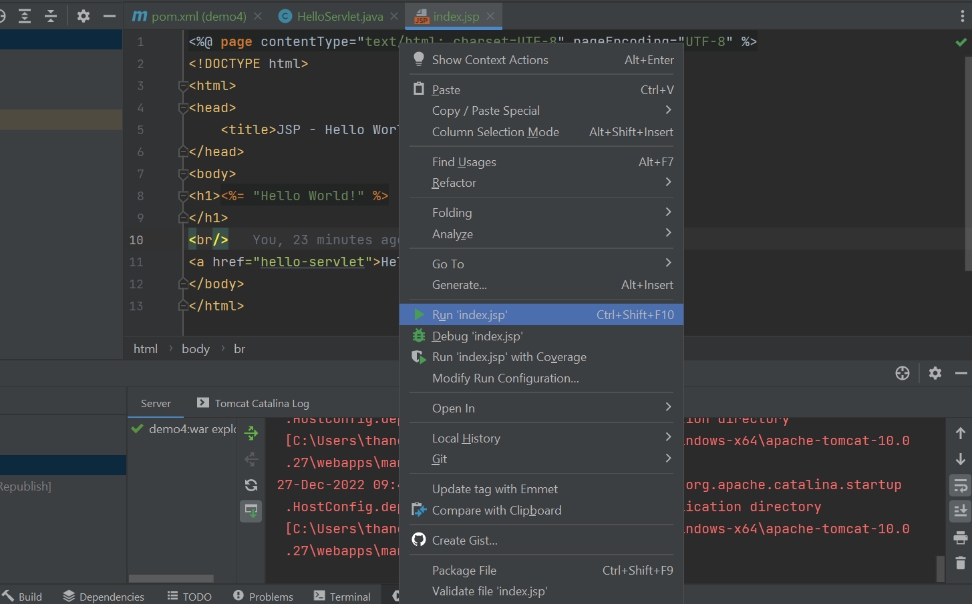Open Modify Run Configuration
972x604 pixels.
541,378
